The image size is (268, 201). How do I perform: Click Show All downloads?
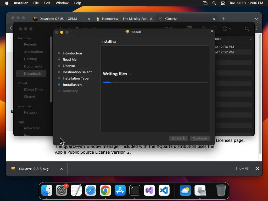click(242, 169)
